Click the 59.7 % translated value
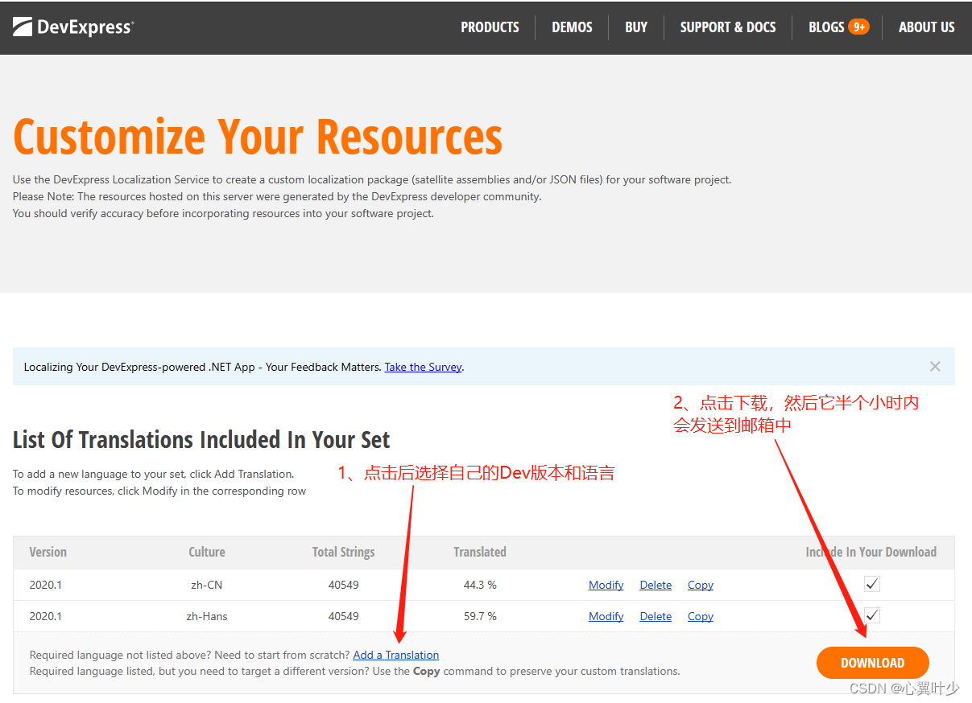 [480, 616]
